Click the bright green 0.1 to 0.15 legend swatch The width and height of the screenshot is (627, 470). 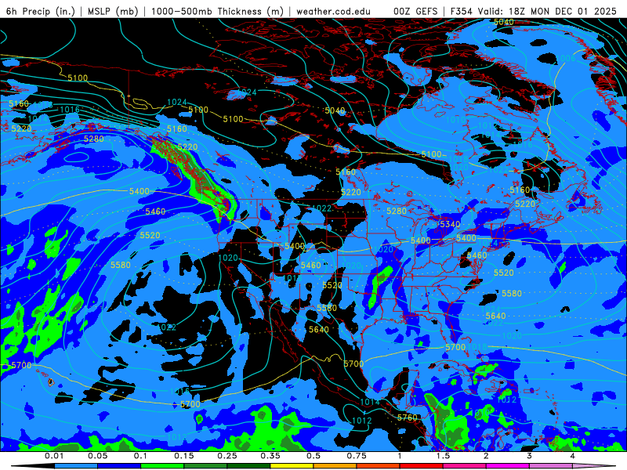(x=162, y=466)
